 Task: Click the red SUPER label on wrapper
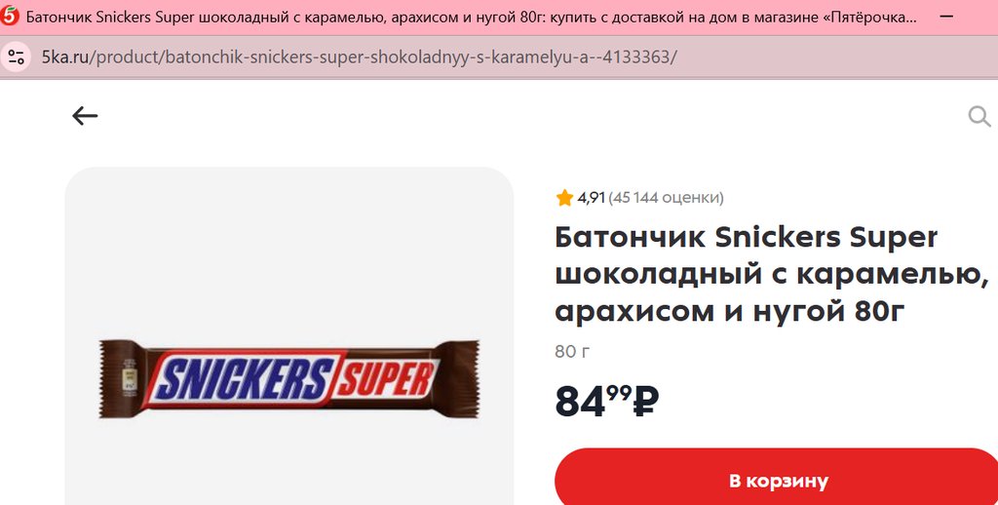point(385,379)
